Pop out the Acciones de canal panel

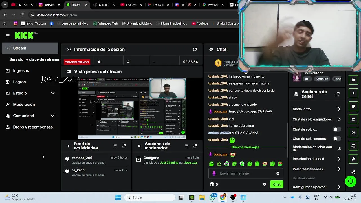[337, 94]
